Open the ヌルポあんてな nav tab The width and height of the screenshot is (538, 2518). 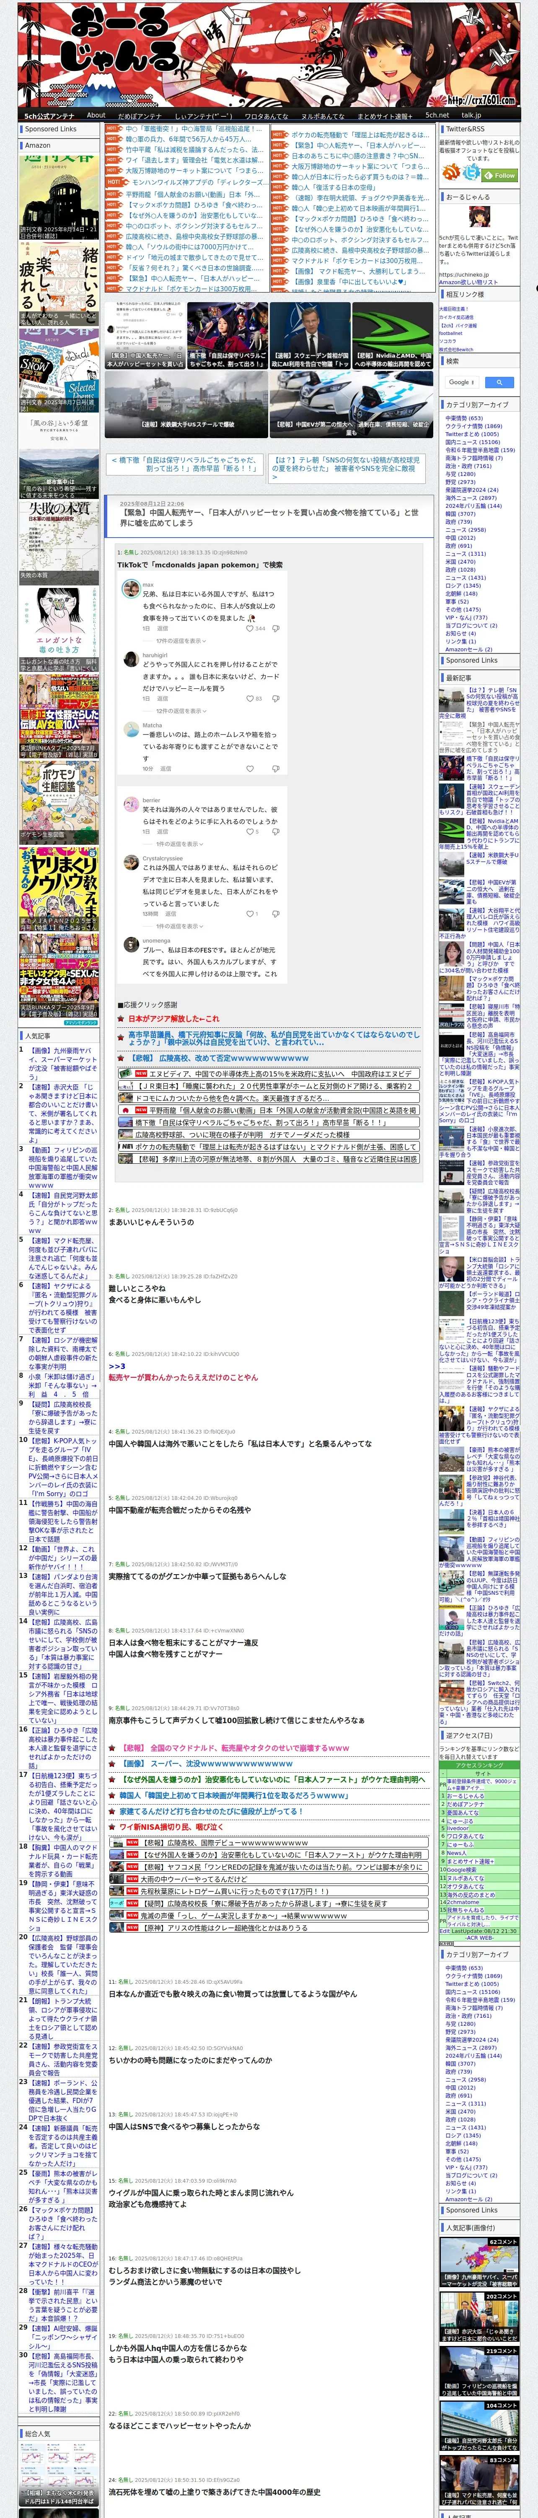(322, 115)
